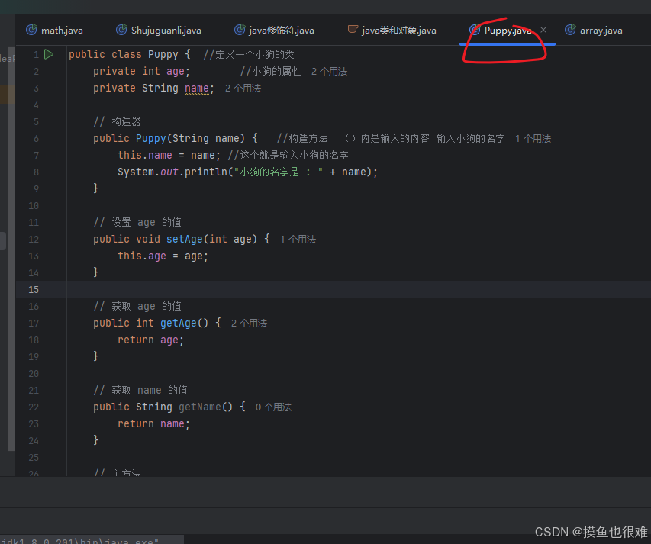Click the '// 构造器' comment
The image size is (651, 544).
click(x=117, y=121)
